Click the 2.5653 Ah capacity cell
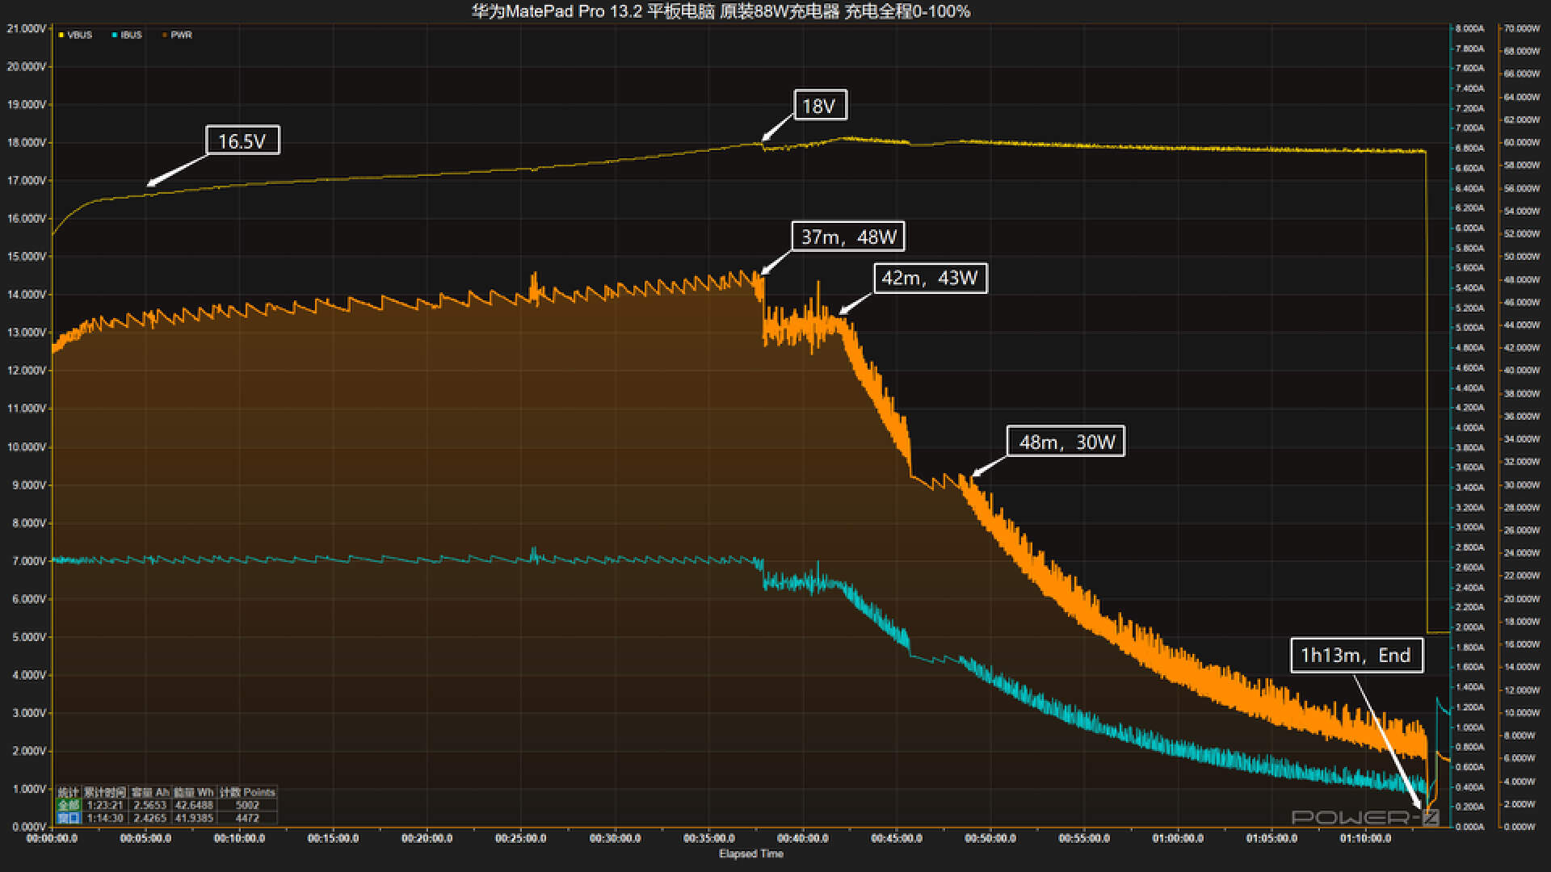The width and height of the screenshot is (1551, 872). pos(149,805)
